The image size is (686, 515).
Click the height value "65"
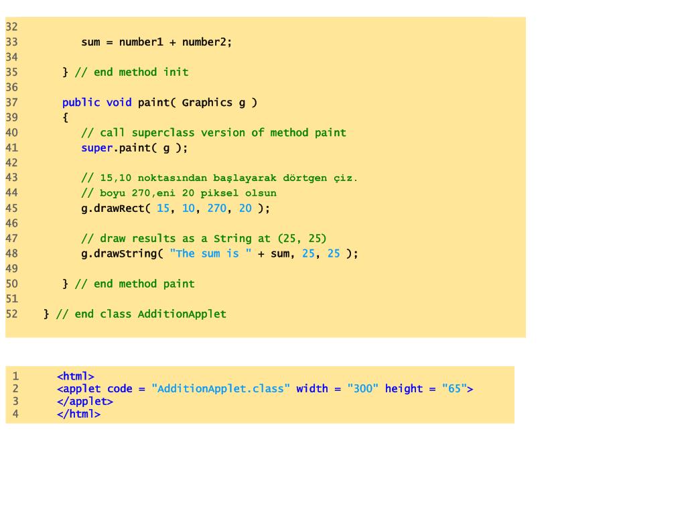click(454, 389)
